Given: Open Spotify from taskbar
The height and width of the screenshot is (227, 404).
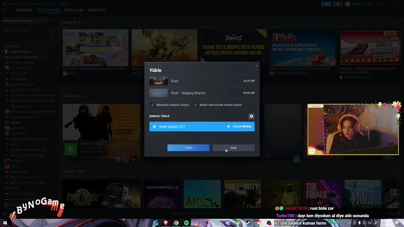Looking at the screenshot, I should tap(186, 223).
